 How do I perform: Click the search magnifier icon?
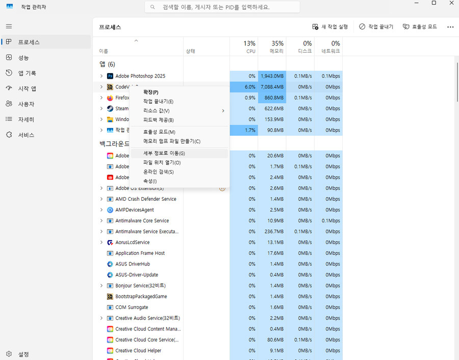[x=152, y=7]
